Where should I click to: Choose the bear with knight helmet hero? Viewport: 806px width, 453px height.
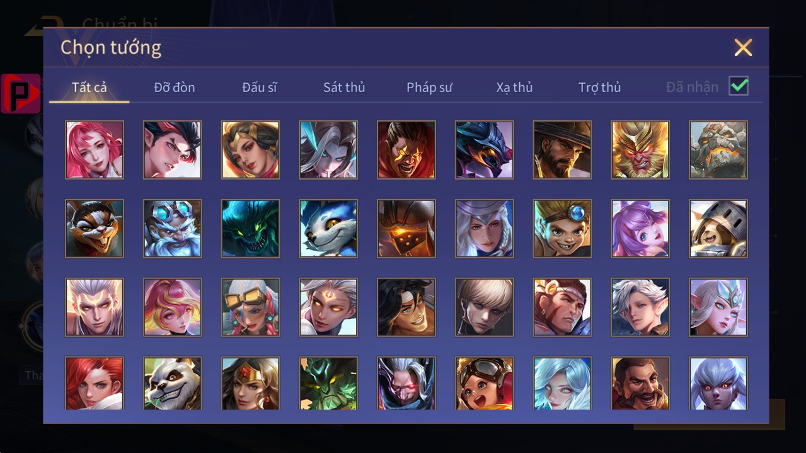click(x=718, y=228)
